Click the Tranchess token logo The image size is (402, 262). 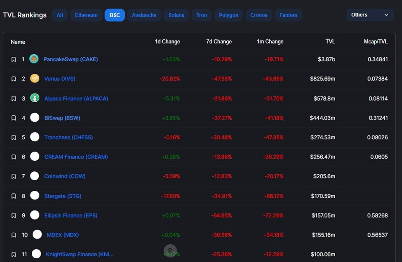tap(35, 137)
